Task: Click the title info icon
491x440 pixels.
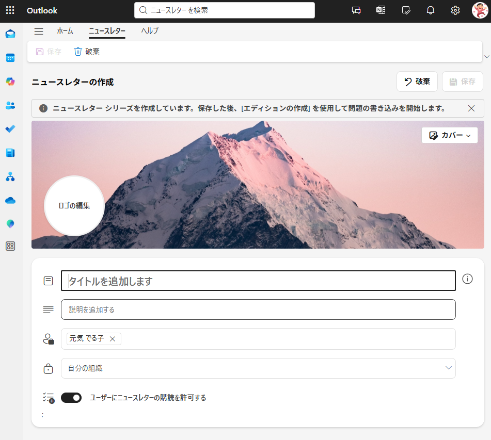Action: coord(467,279)
